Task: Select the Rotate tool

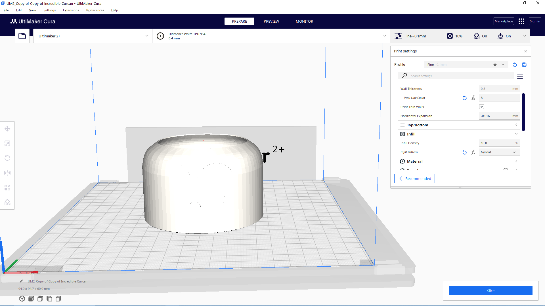Action: 7,158
